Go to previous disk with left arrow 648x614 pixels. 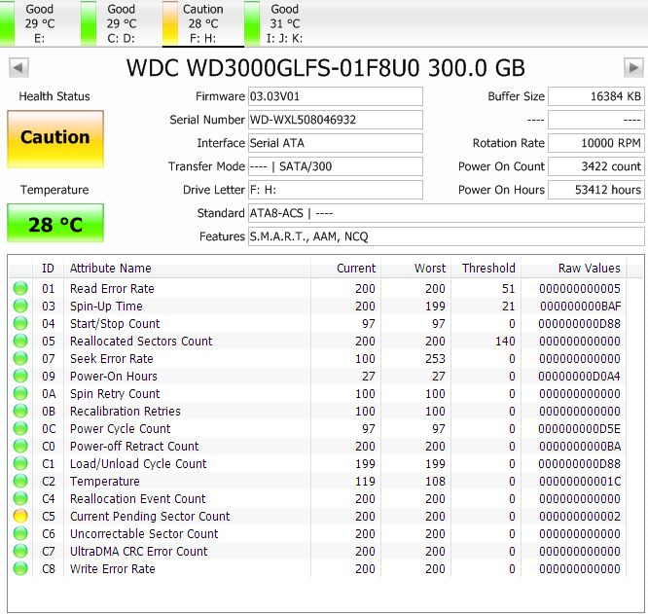tap(18, 67)
